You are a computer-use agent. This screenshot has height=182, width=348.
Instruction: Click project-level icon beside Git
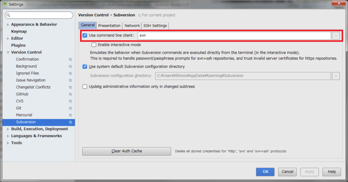tap(70, 108)
